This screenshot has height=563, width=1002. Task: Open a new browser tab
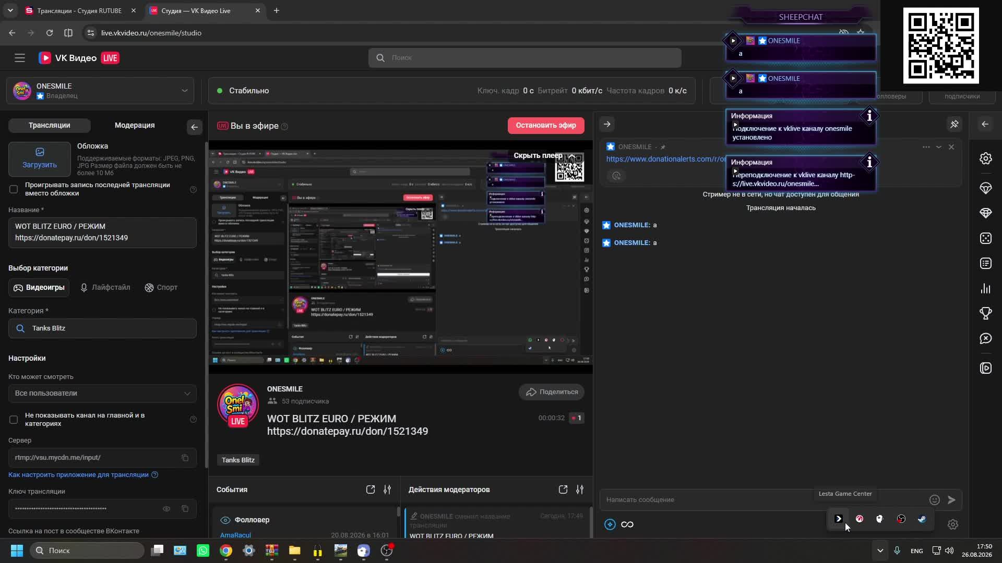pyautogui.click(x=277, y=10)
